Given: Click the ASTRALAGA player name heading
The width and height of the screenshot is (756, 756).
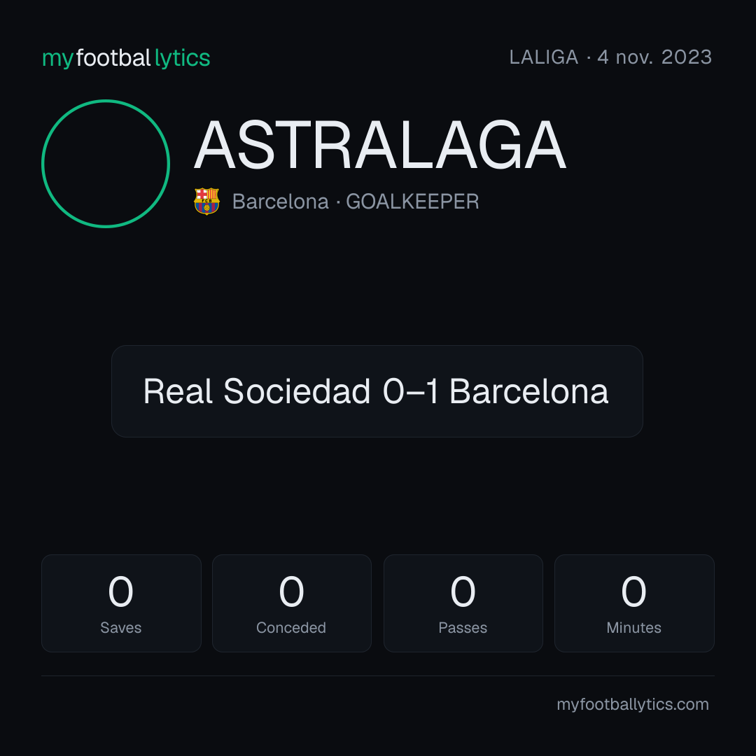Looking at the screenshot, I should (x=379, y=145).
